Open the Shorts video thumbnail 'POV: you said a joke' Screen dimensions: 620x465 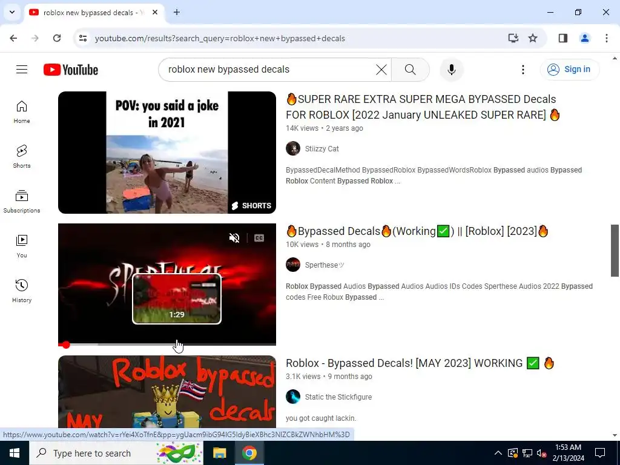click(167, 153)
